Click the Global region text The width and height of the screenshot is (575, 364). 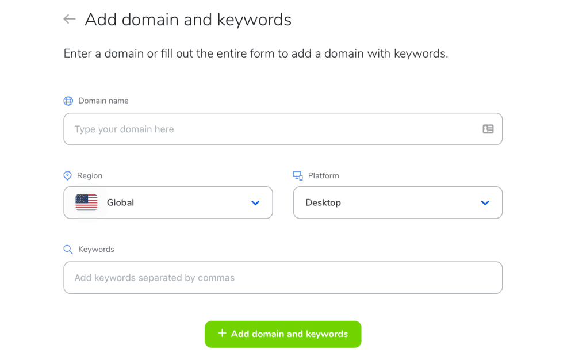click(120, 202)
